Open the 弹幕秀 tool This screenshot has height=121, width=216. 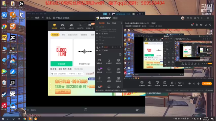click(109, 79)
